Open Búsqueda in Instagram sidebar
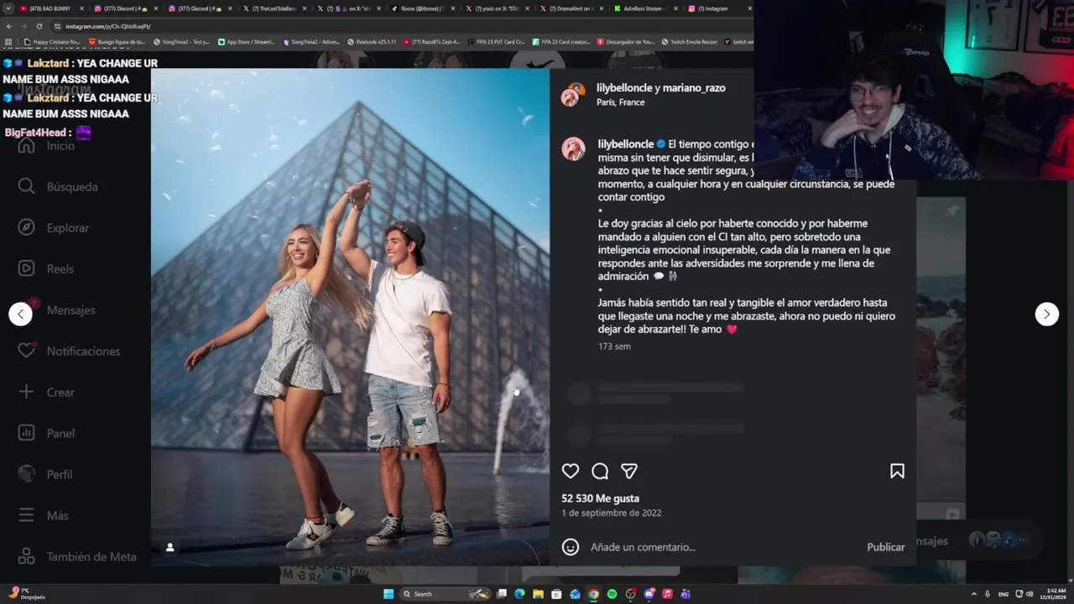Image resolution: width=1074 pixels, height=604 pixels. [59, 186]
